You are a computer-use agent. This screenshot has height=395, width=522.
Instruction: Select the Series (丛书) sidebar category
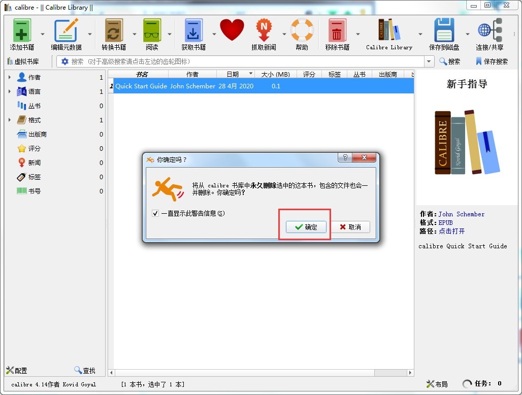[x=35, y=106]
